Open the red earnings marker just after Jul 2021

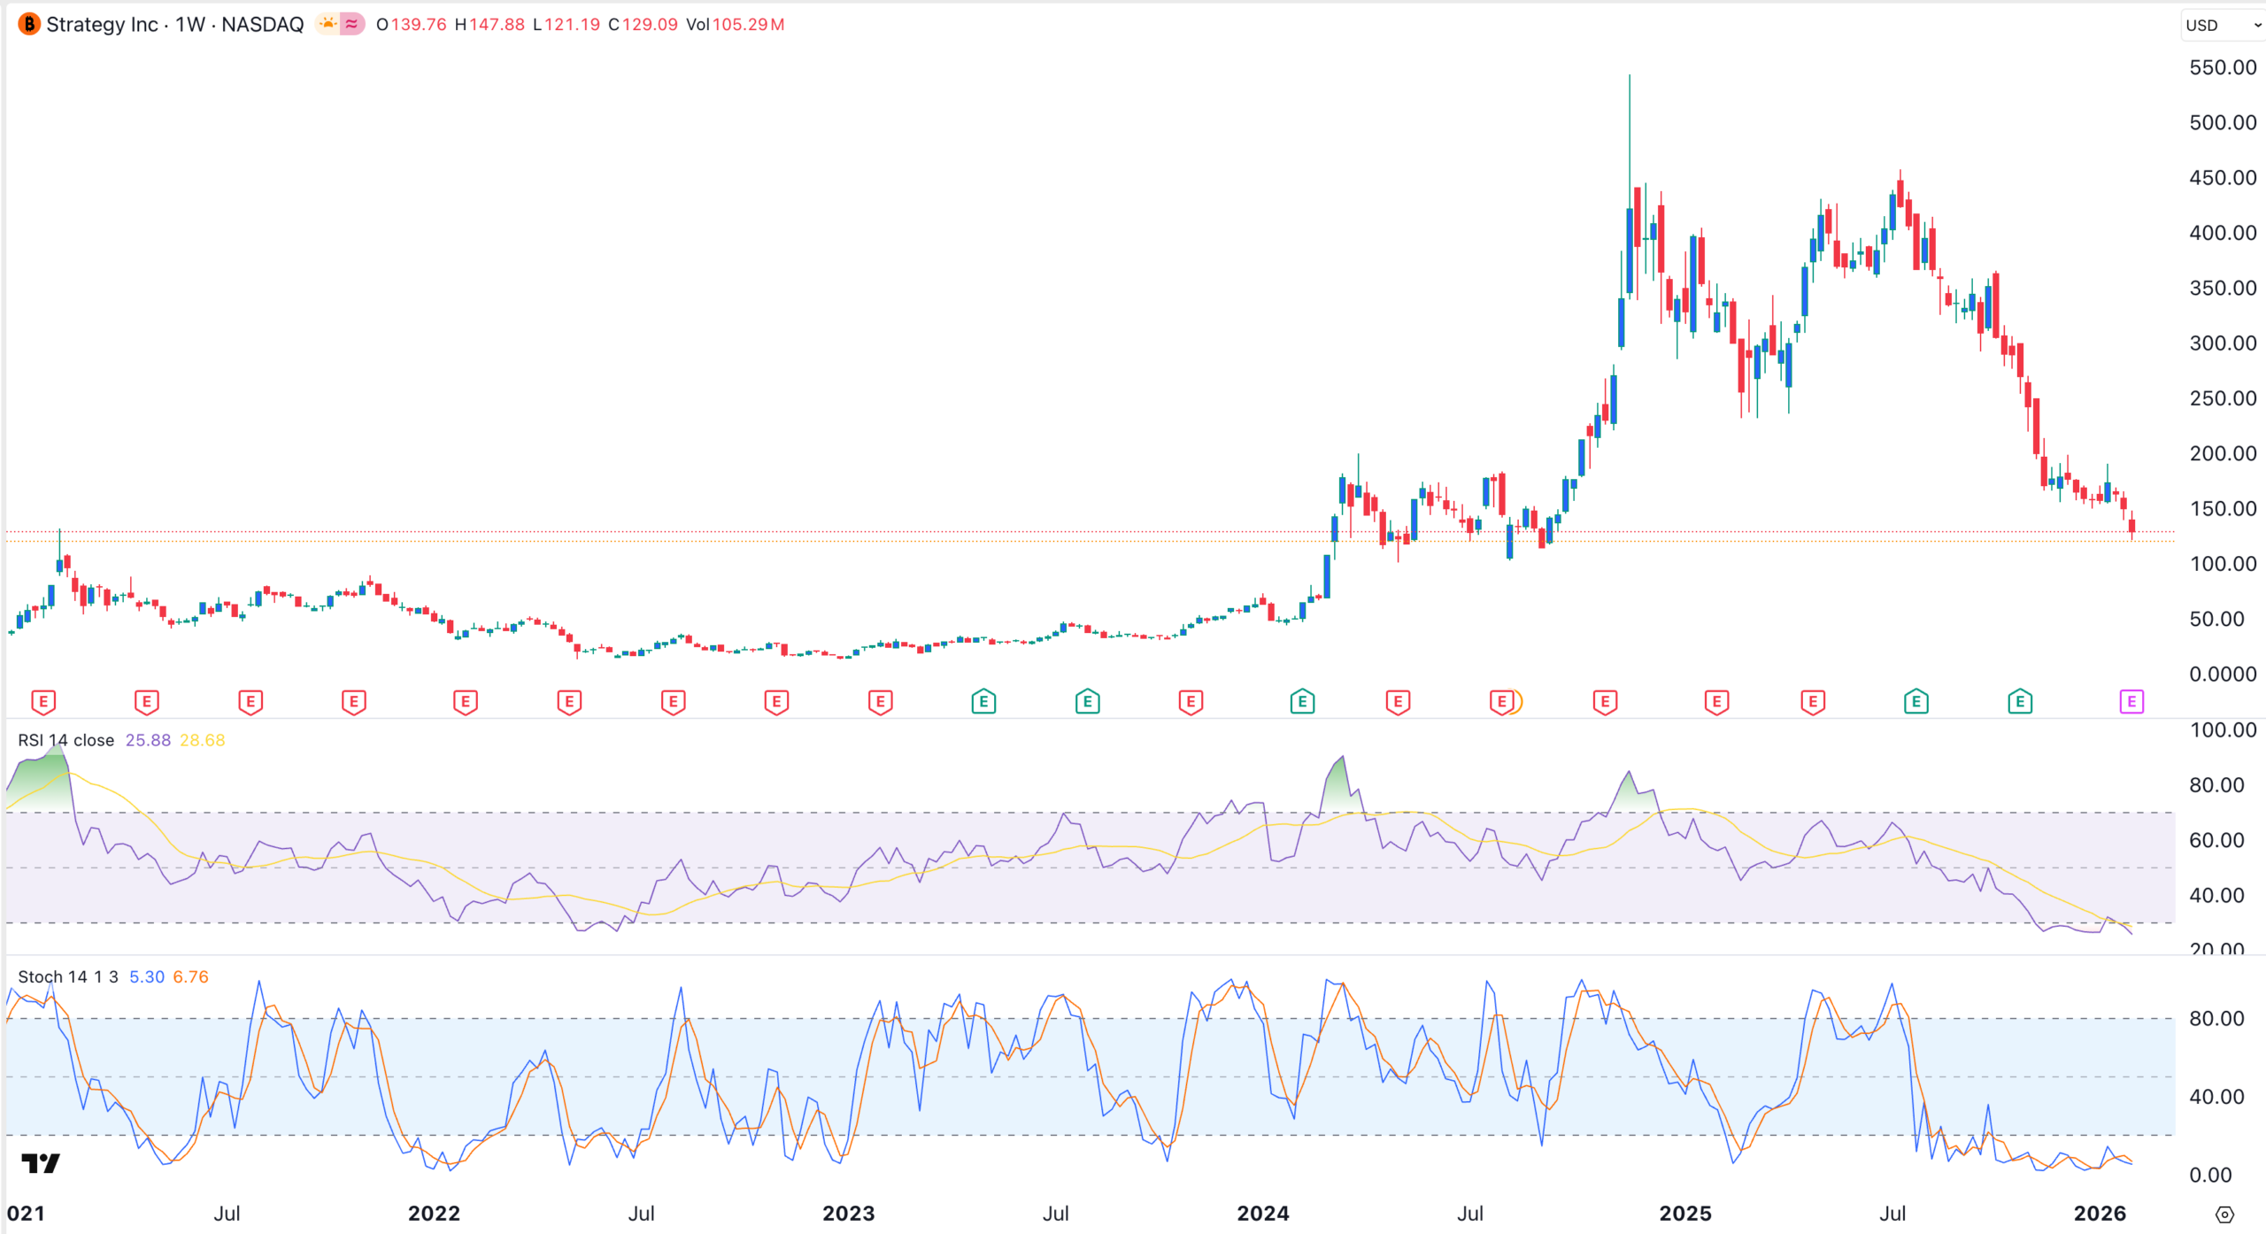(250, 702)
